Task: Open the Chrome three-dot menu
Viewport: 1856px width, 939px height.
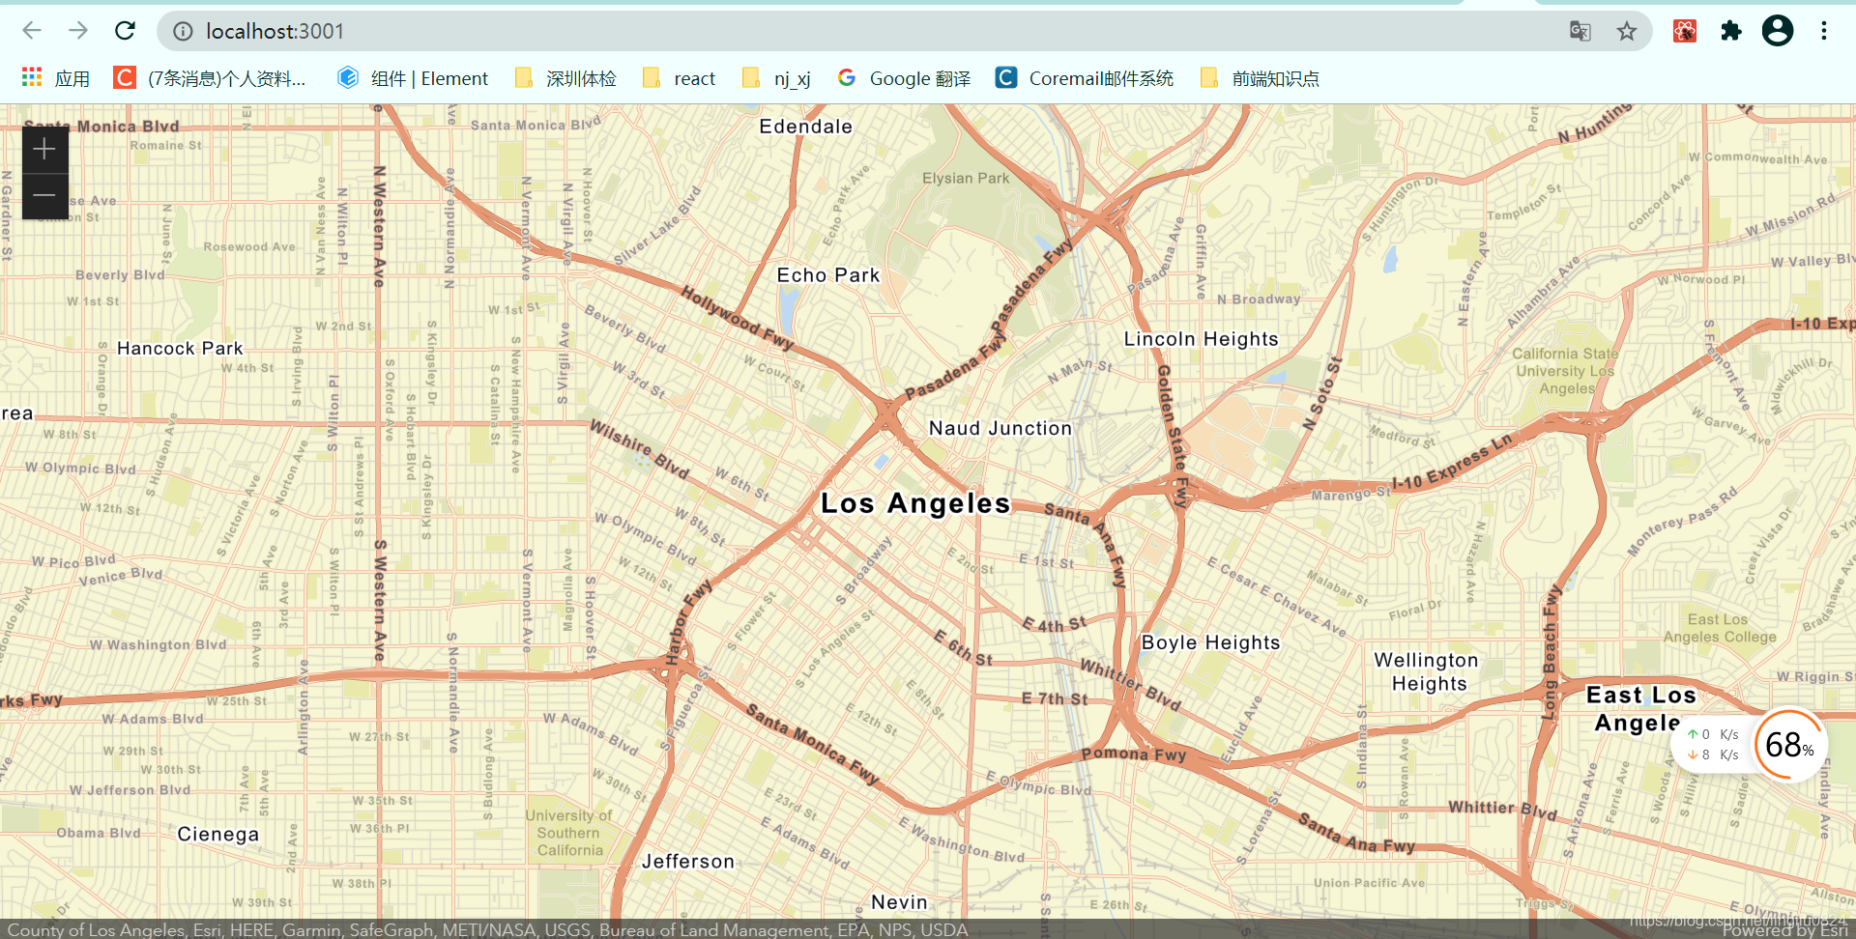Action: pos(1823,31)
